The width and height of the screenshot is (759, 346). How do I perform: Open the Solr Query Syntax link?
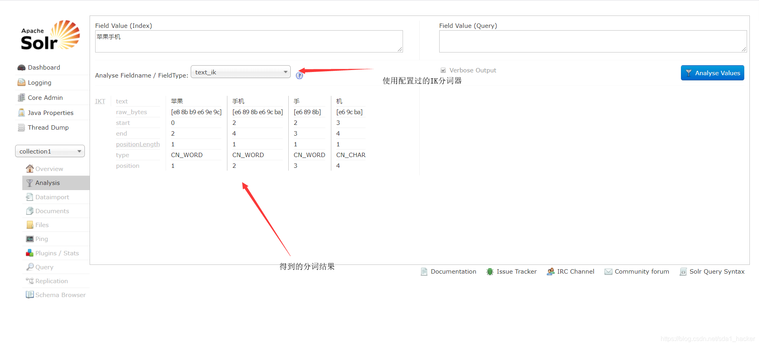[x=717, y=272]
